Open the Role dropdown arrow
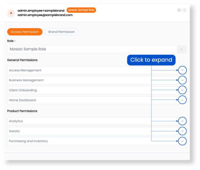The image size is (200, 170). (x=181, y=49)
